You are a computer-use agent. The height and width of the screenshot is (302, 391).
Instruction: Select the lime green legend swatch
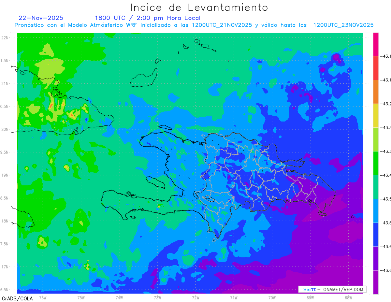[x=376, y=139]
